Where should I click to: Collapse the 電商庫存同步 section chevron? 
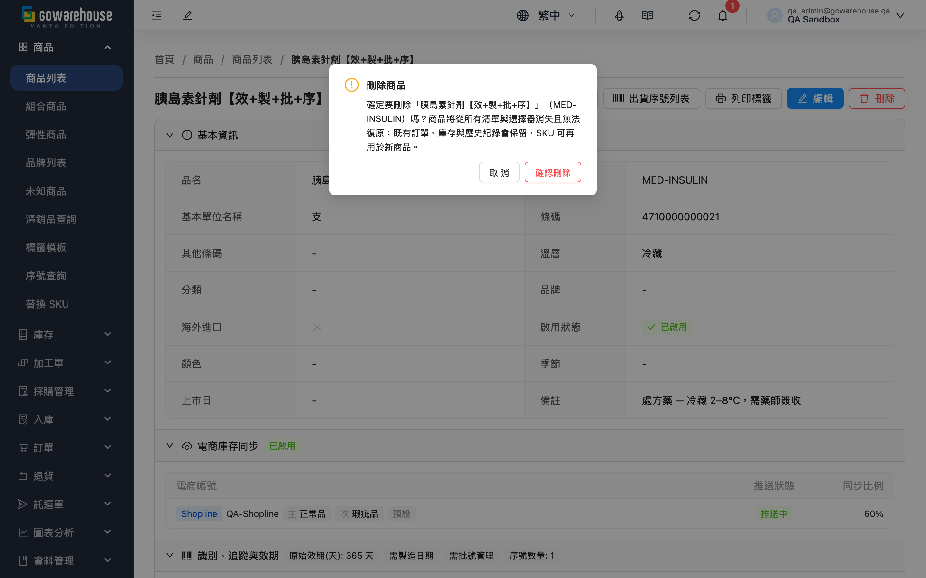(170, 446)
